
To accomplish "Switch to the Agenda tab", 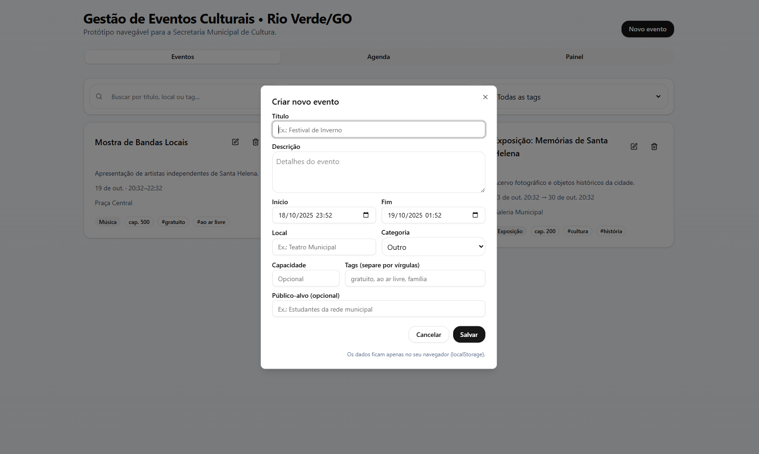I will 378,57.
